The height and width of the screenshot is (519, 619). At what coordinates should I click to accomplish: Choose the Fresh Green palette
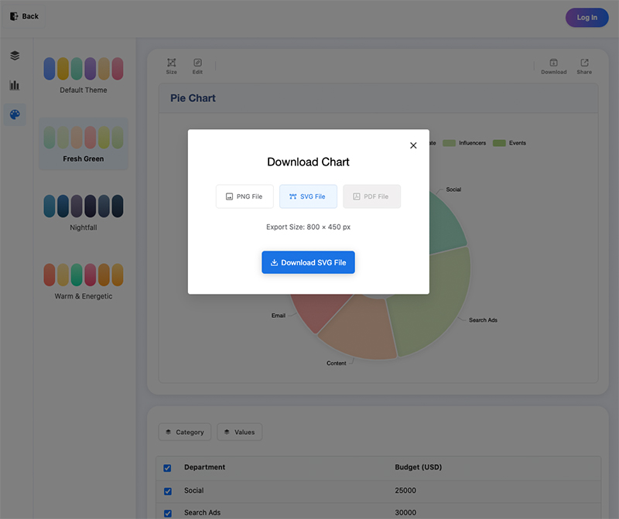[x=84, y=144]
